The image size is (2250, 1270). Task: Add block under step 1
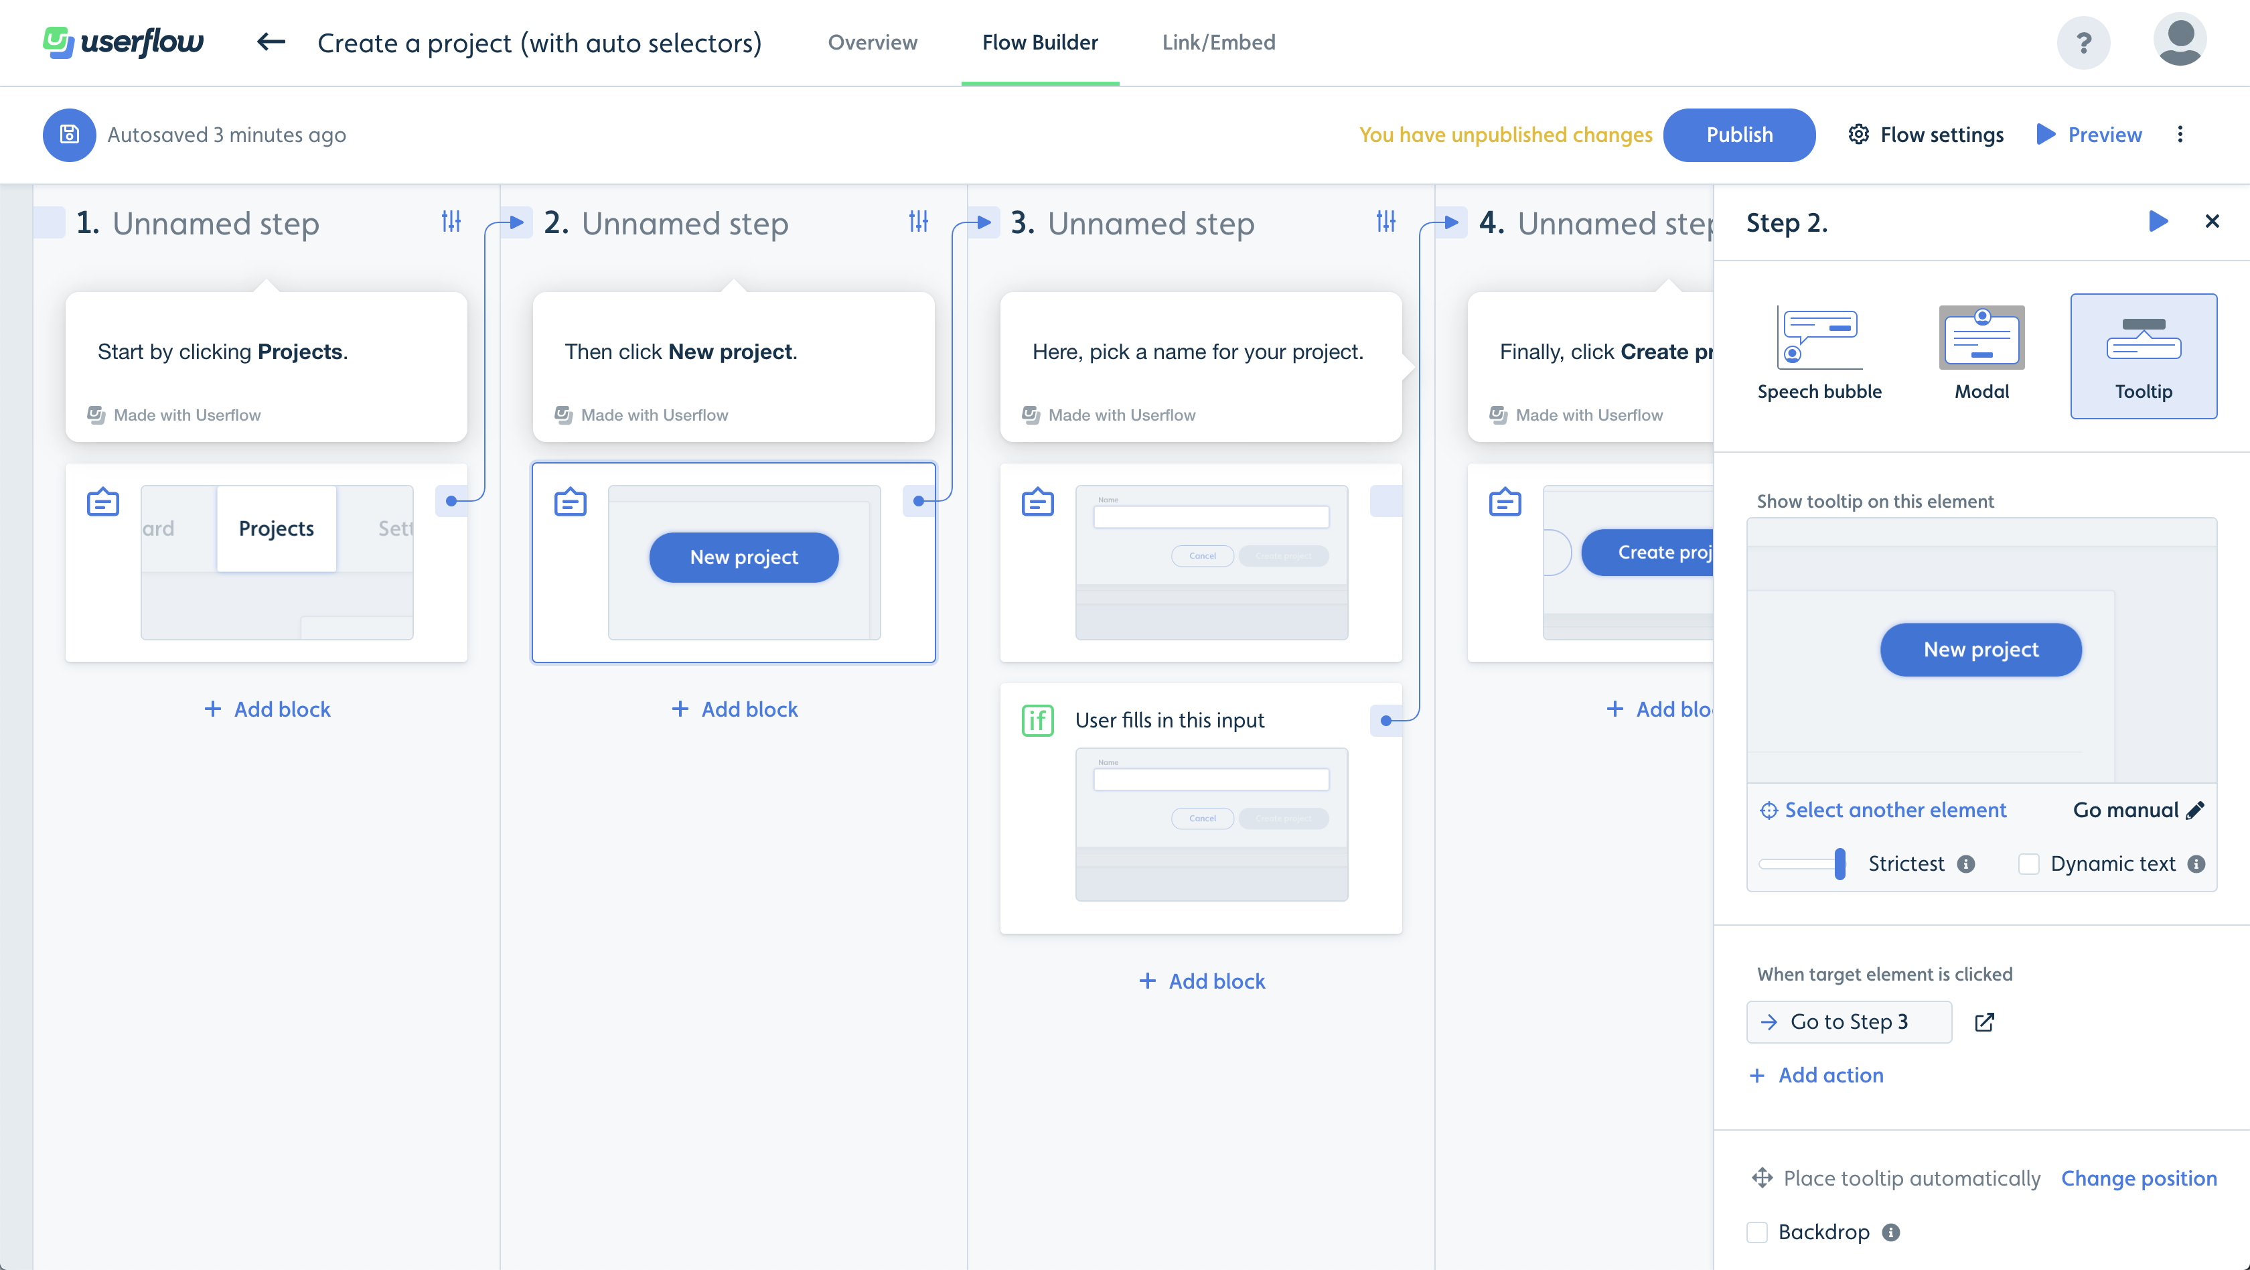[267, 709]
